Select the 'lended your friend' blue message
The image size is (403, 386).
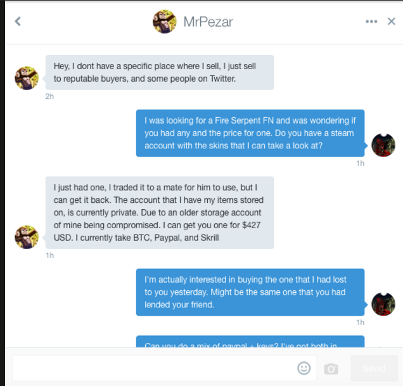(250, 292)
